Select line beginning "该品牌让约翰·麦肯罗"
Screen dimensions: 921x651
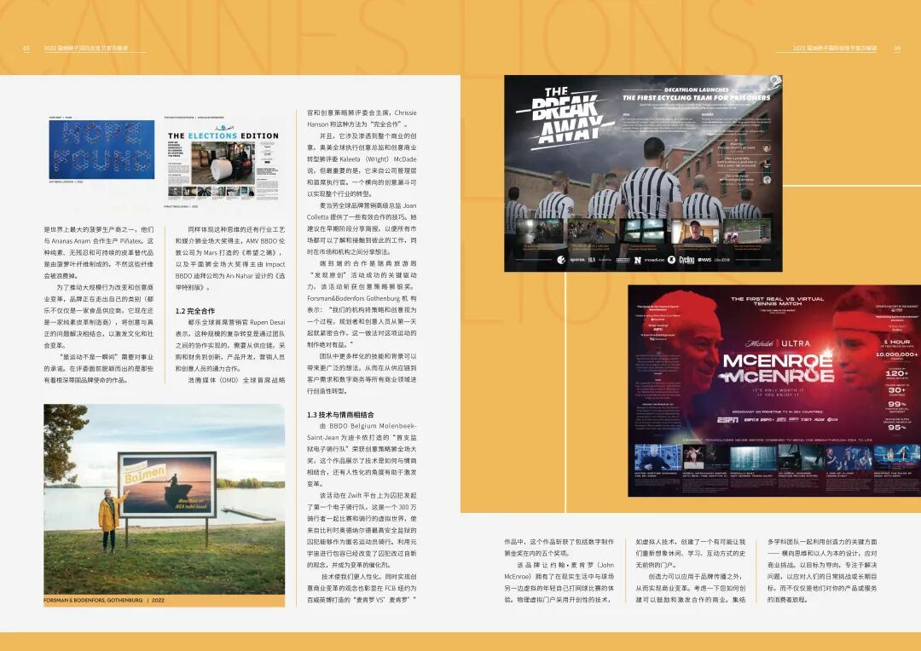[565, 565]
